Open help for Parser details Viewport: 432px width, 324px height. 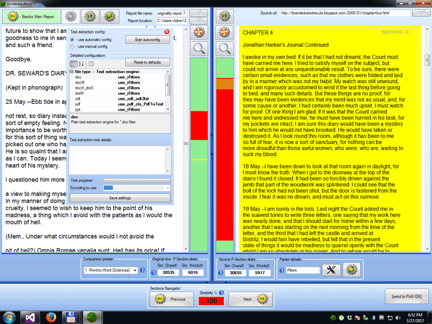coord(282,271)
